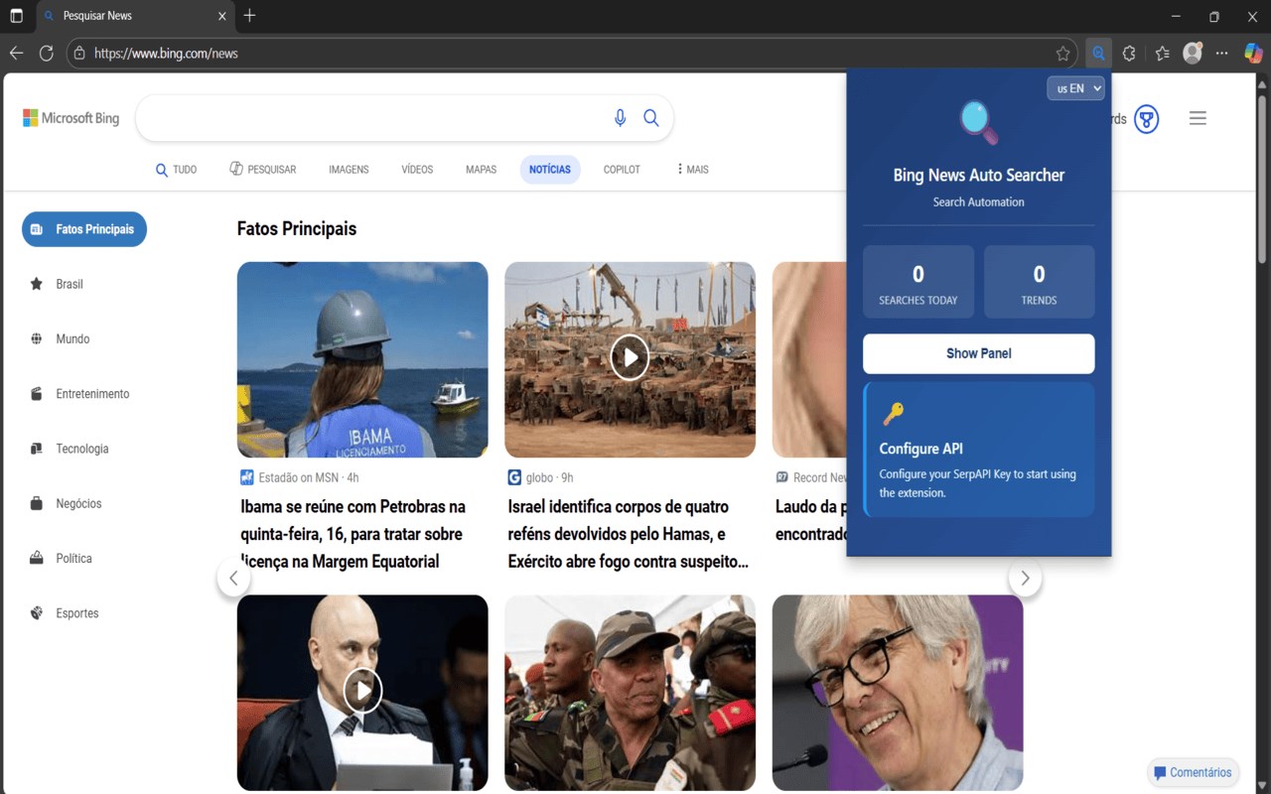Open the Ibama Petrobras article headline
1271x794 pixels.
tap(353, 534)
